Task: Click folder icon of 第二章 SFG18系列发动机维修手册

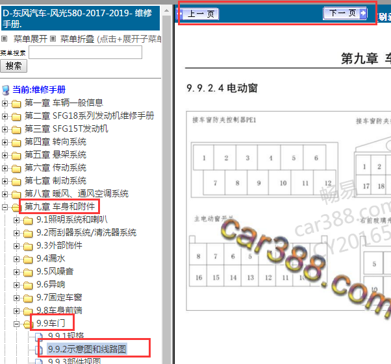Action: pyautogui.click(x=16, y=116)
